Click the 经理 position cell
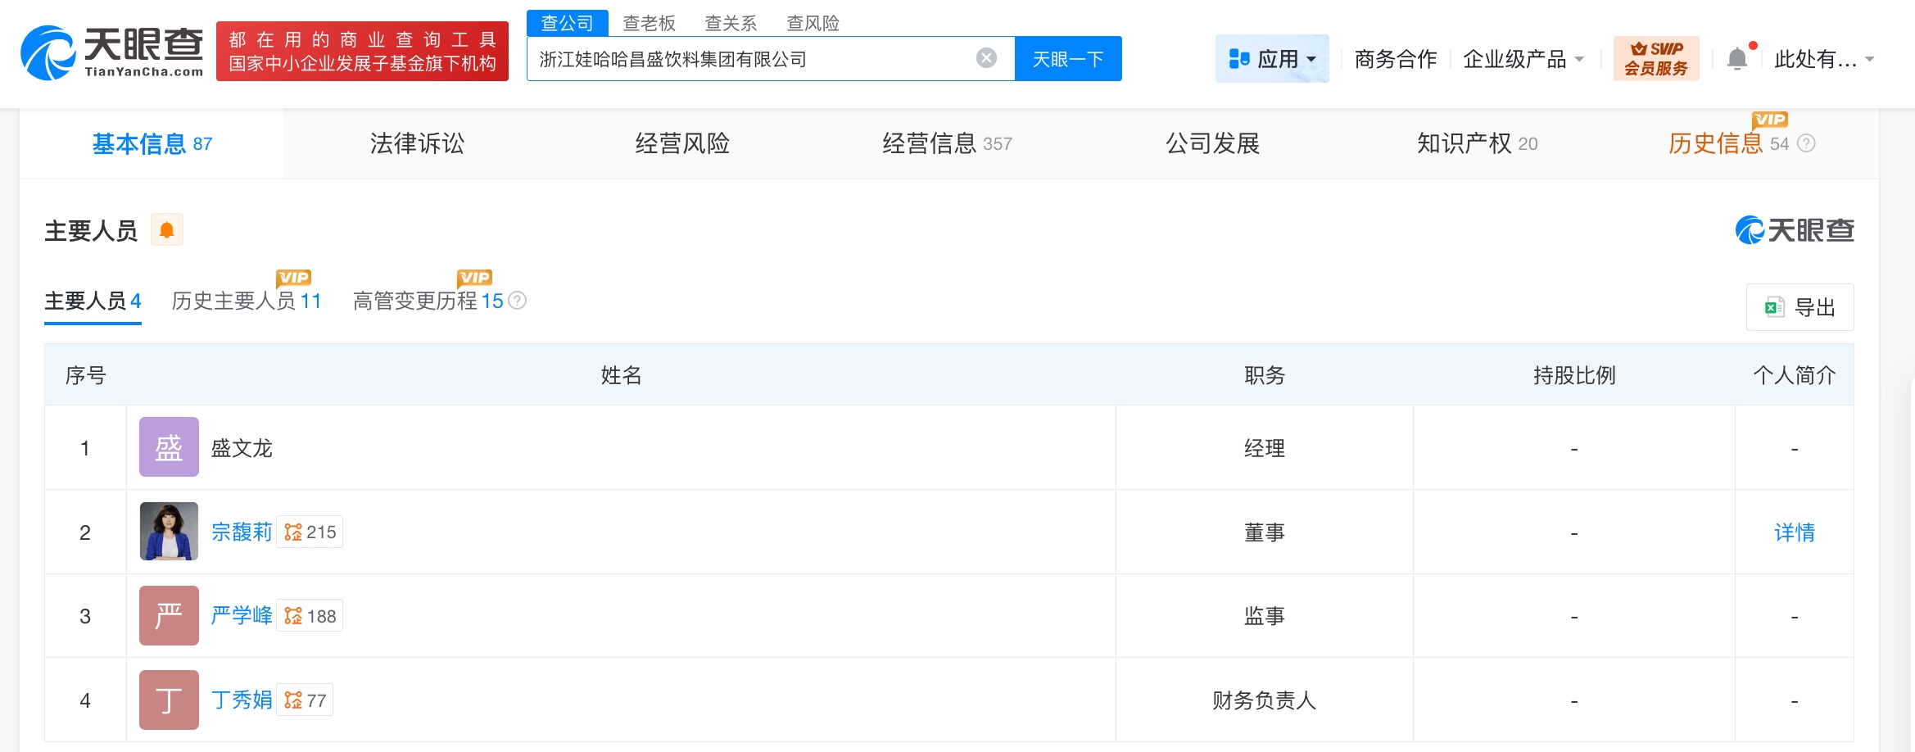The height and width of the screenshot is (752, 1915). pyautogui.click(x=1265, y=448)
